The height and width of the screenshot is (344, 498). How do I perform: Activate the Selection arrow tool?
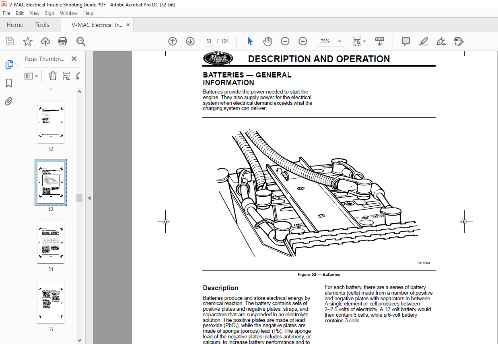pyautogui.click(x=250, y=41)
